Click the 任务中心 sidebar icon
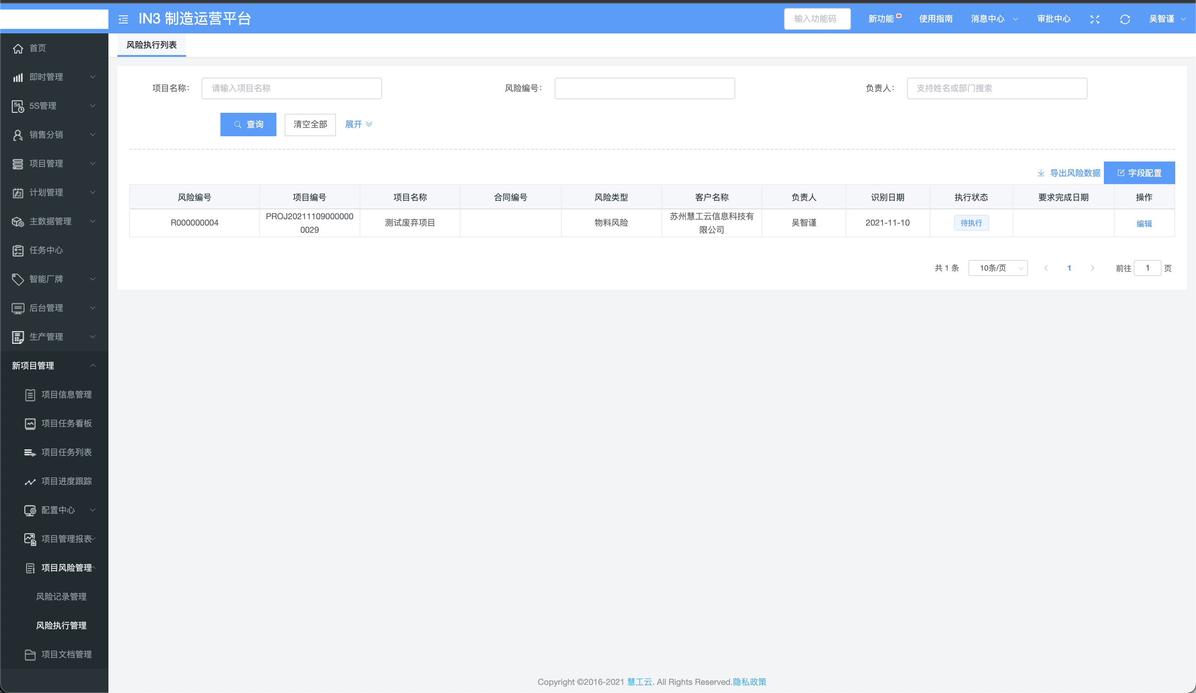 coord(18,250)
